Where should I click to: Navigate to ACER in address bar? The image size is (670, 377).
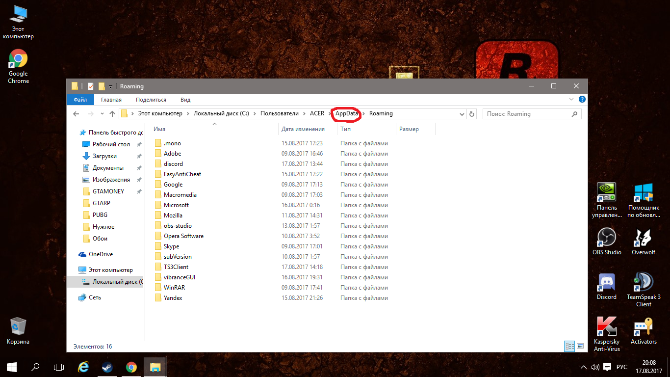click(317, 114)
